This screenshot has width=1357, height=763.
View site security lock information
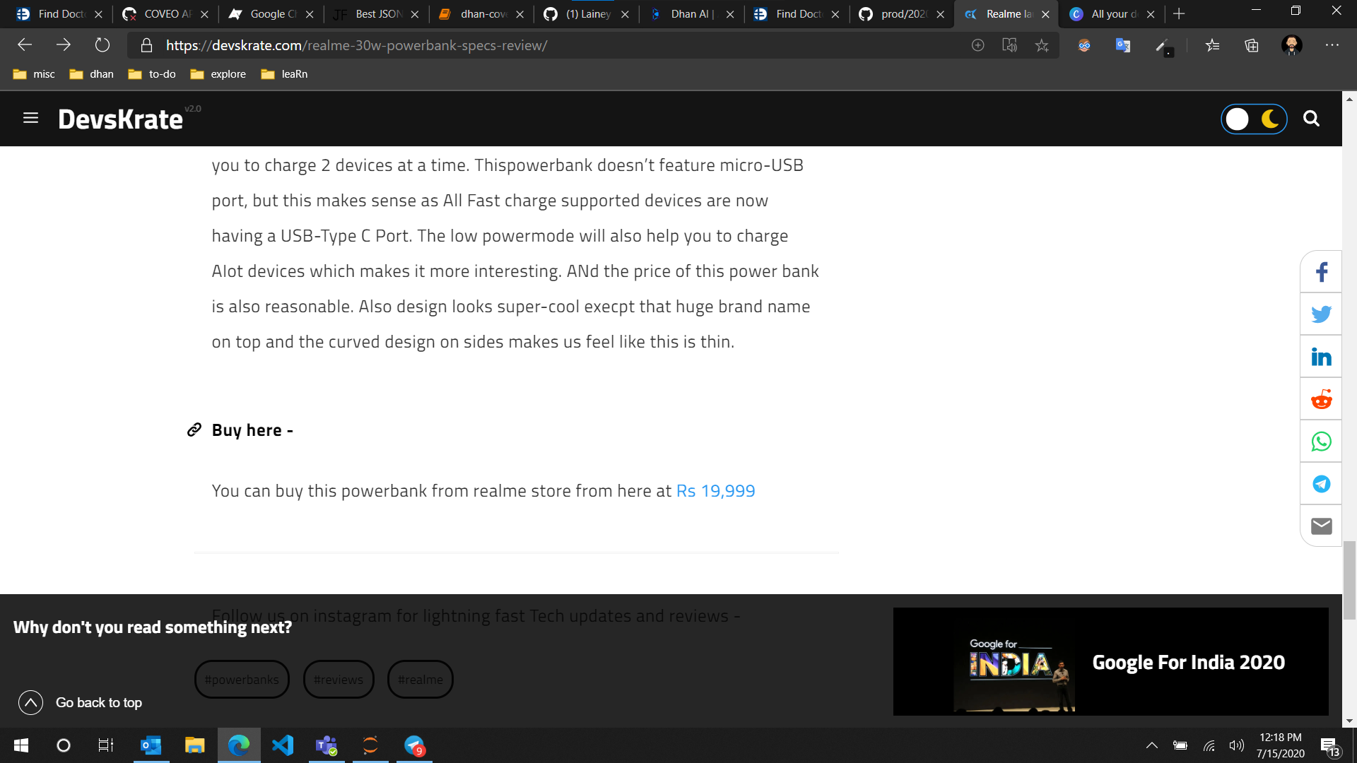[x=146, y=45]
